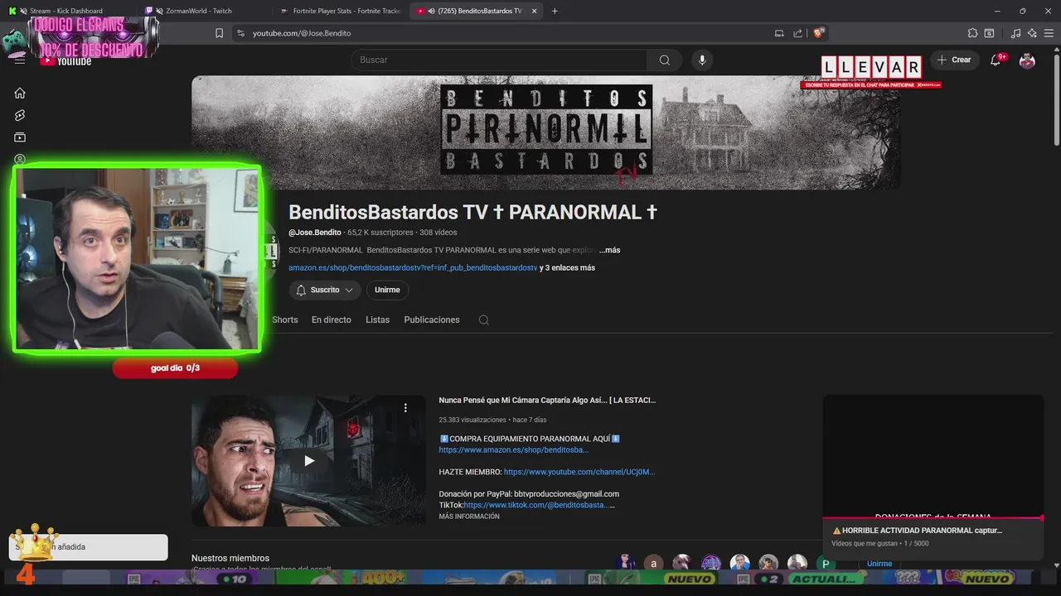
Task: Click the "@Jose.Bendito" channel handle
Action: tap(315, 233)
